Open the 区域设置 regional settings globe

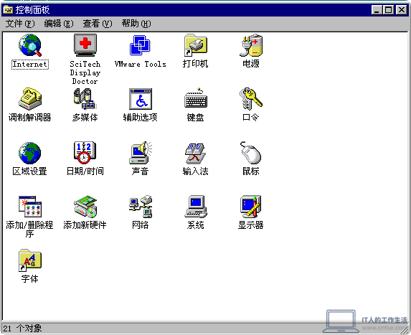pyautogui.click(x=30, y=153)
